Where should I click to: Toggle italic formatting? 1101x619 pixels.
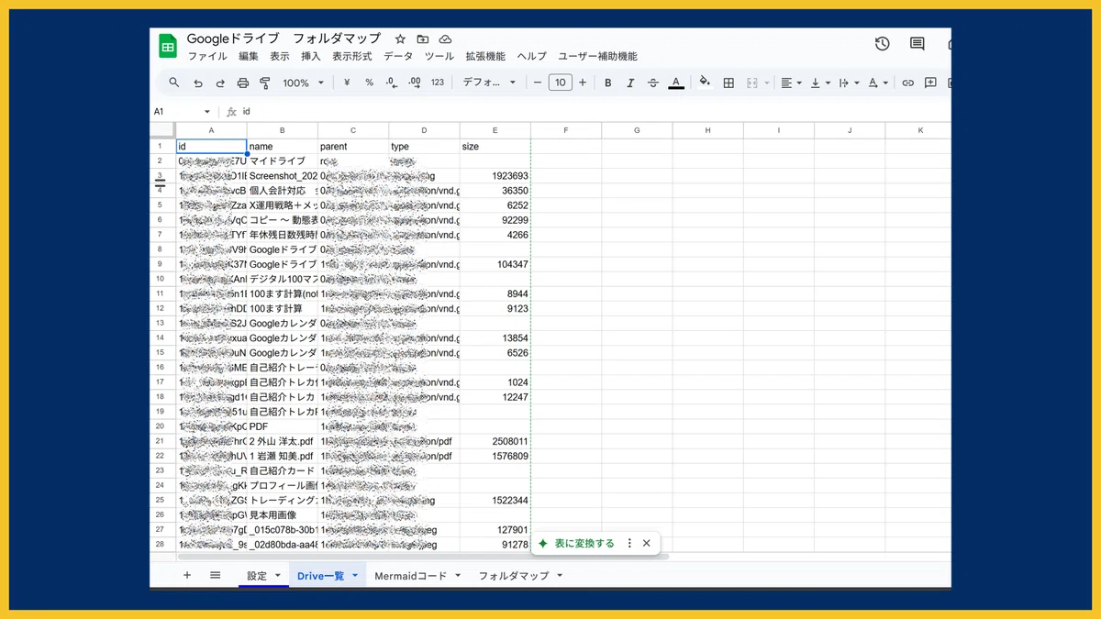tap(630, 83)
